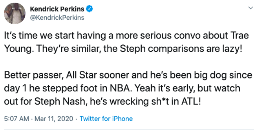Select the Mar 11, 2020 date
This screenshot has height=135, width=254.
54,118
